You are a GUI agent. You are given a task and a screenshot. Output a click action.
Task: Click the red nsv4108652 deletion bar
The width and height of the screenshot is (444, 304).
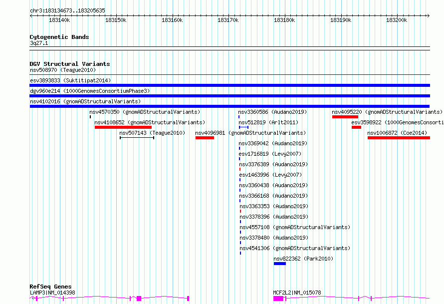[x=123, y=127]
